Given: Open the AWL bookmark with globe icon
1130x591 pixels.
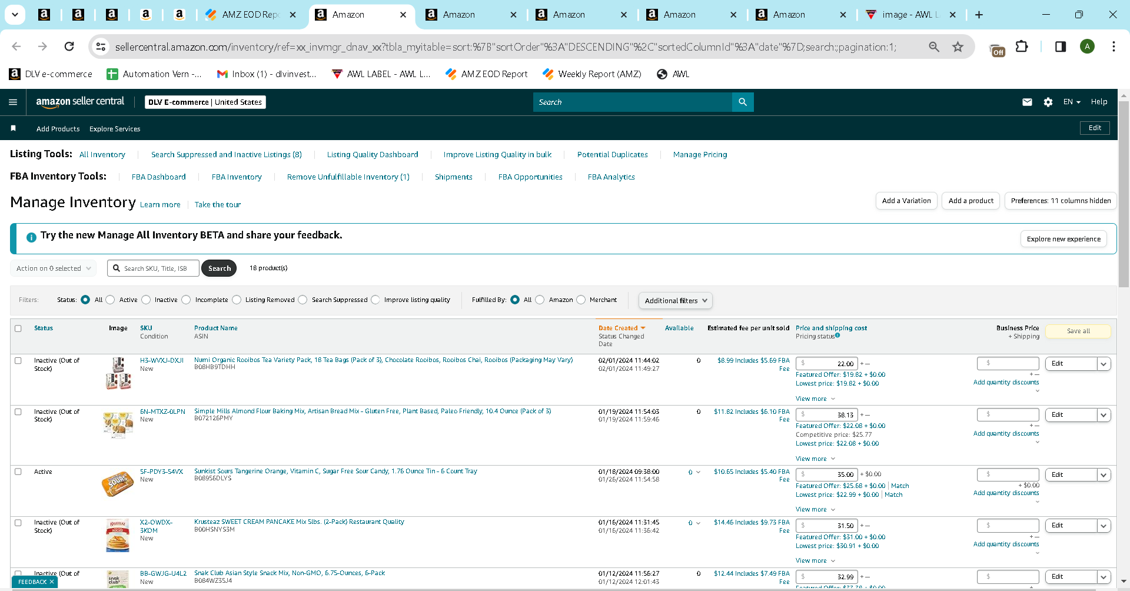Looking at the screenshot, I should coord(673,74).
